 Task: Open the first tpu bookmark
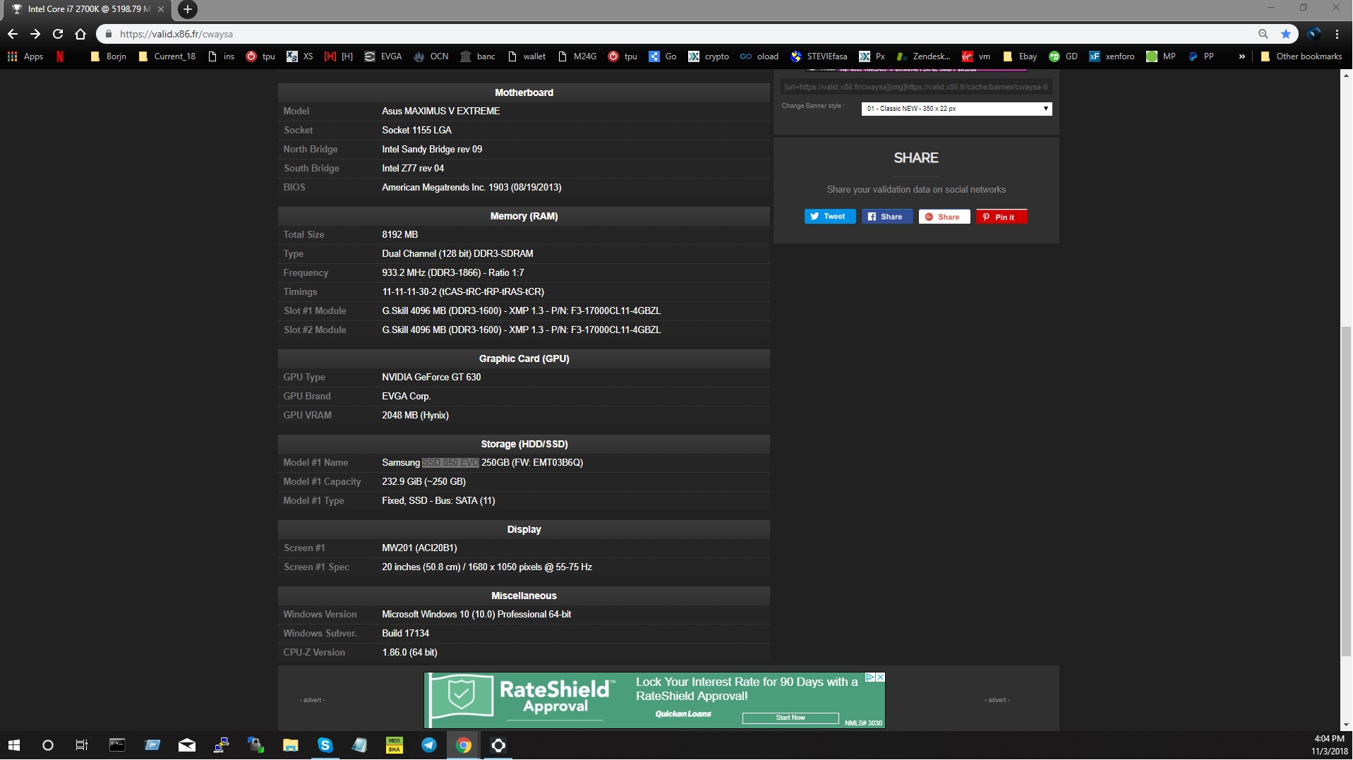pyautogui.click(x=260, y=56)
